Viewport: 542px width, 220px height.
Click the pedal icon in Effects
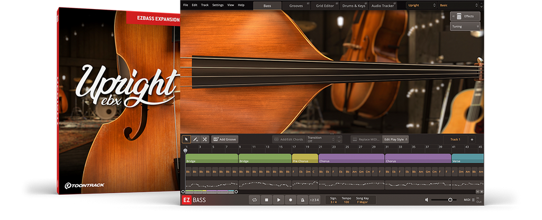pos(459,16)
